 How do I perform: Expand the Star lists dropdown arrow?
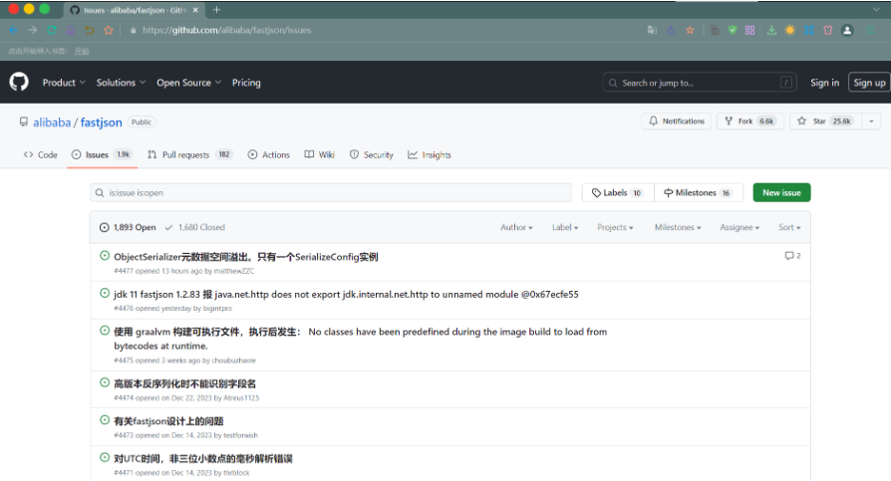(x=872, y=120)
